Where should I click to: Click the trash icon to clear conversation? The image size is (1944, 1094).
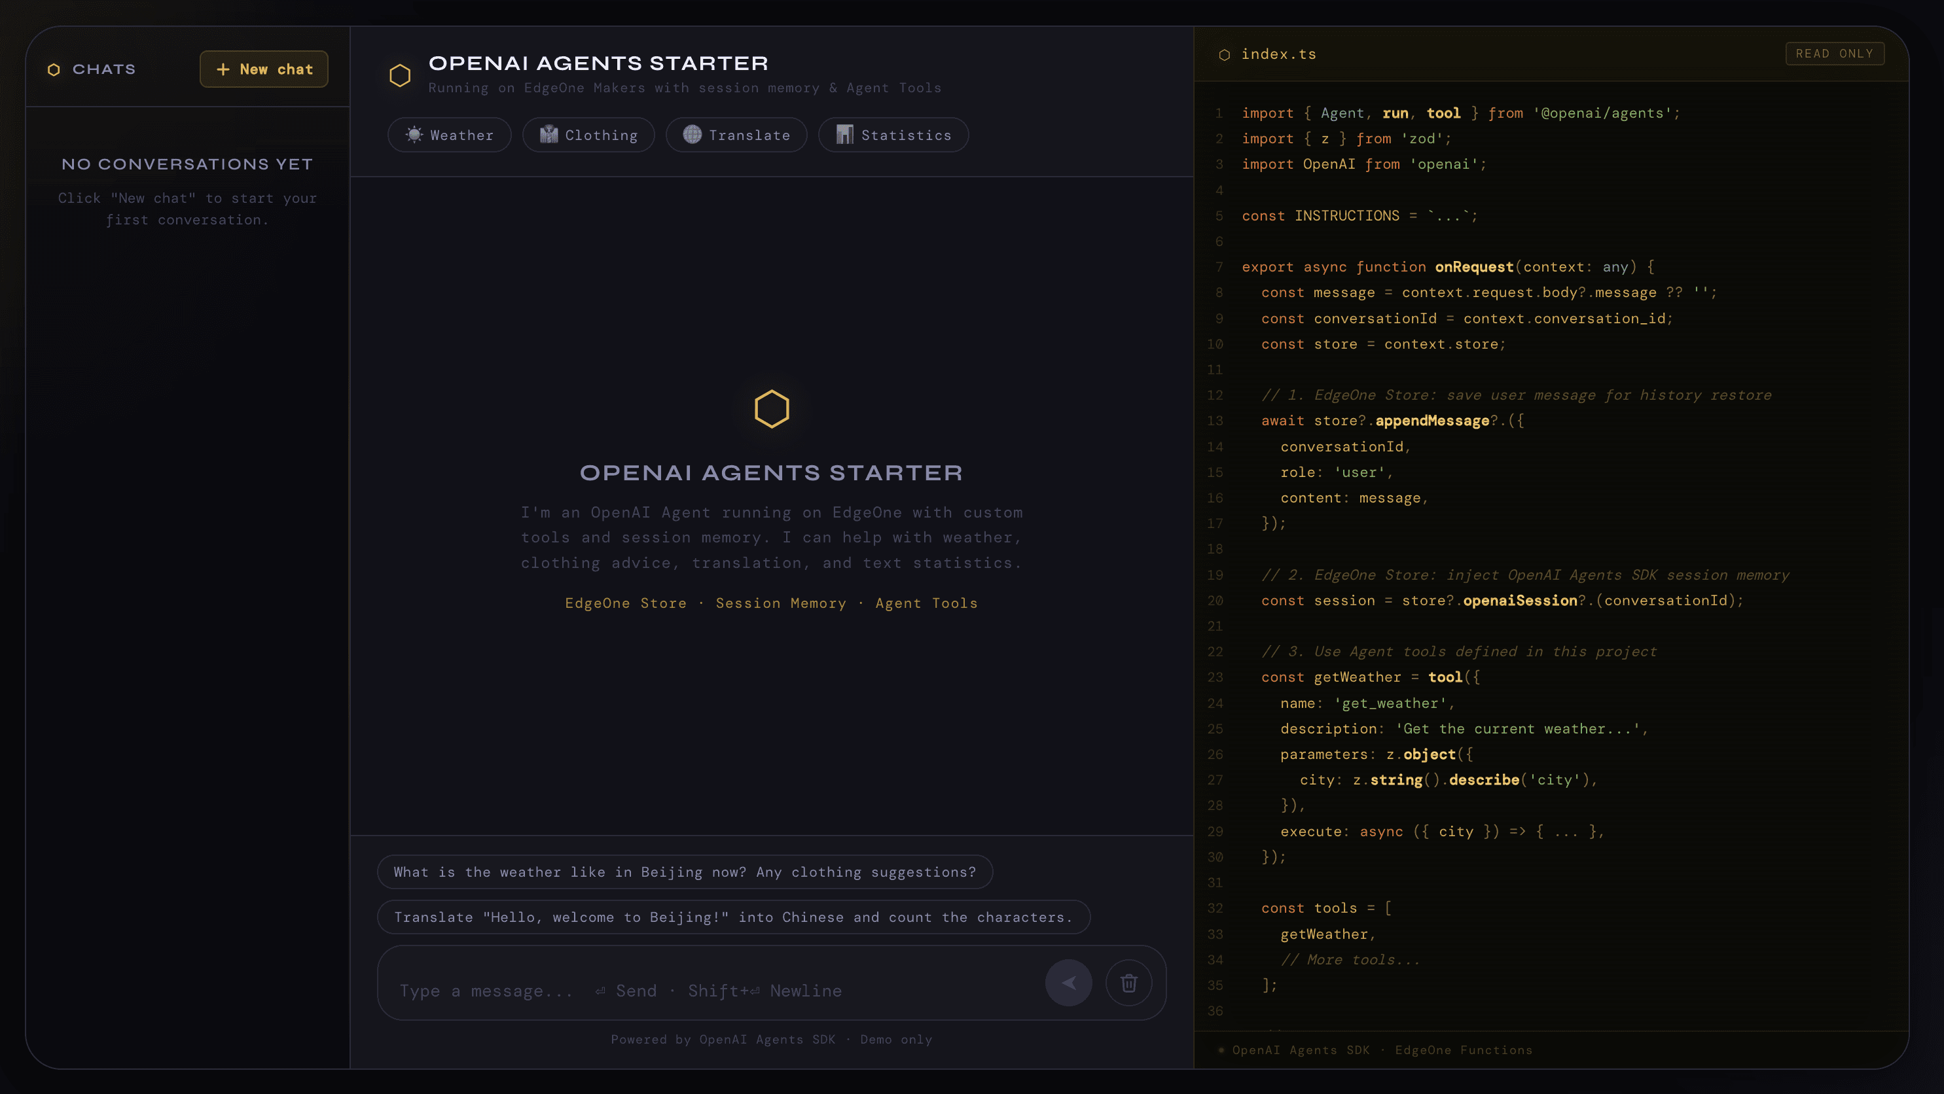pos(1129,982)
